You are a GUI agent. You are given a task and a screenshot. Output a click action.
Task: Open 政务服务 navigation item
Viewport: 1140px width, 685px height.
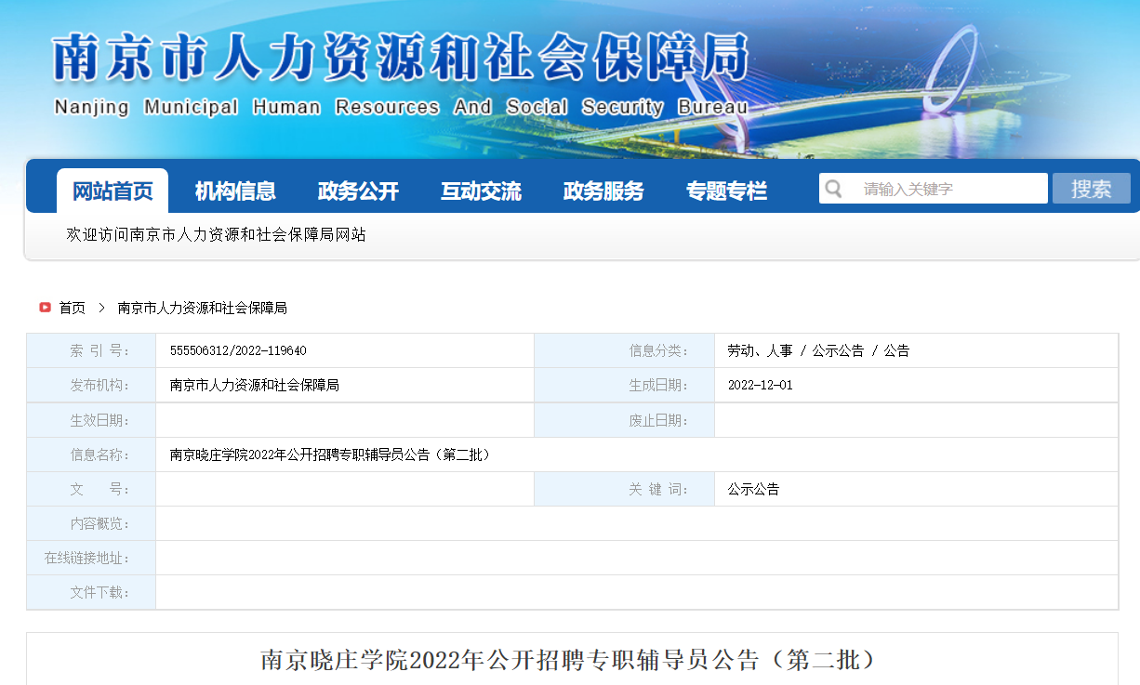click(603, 191)
